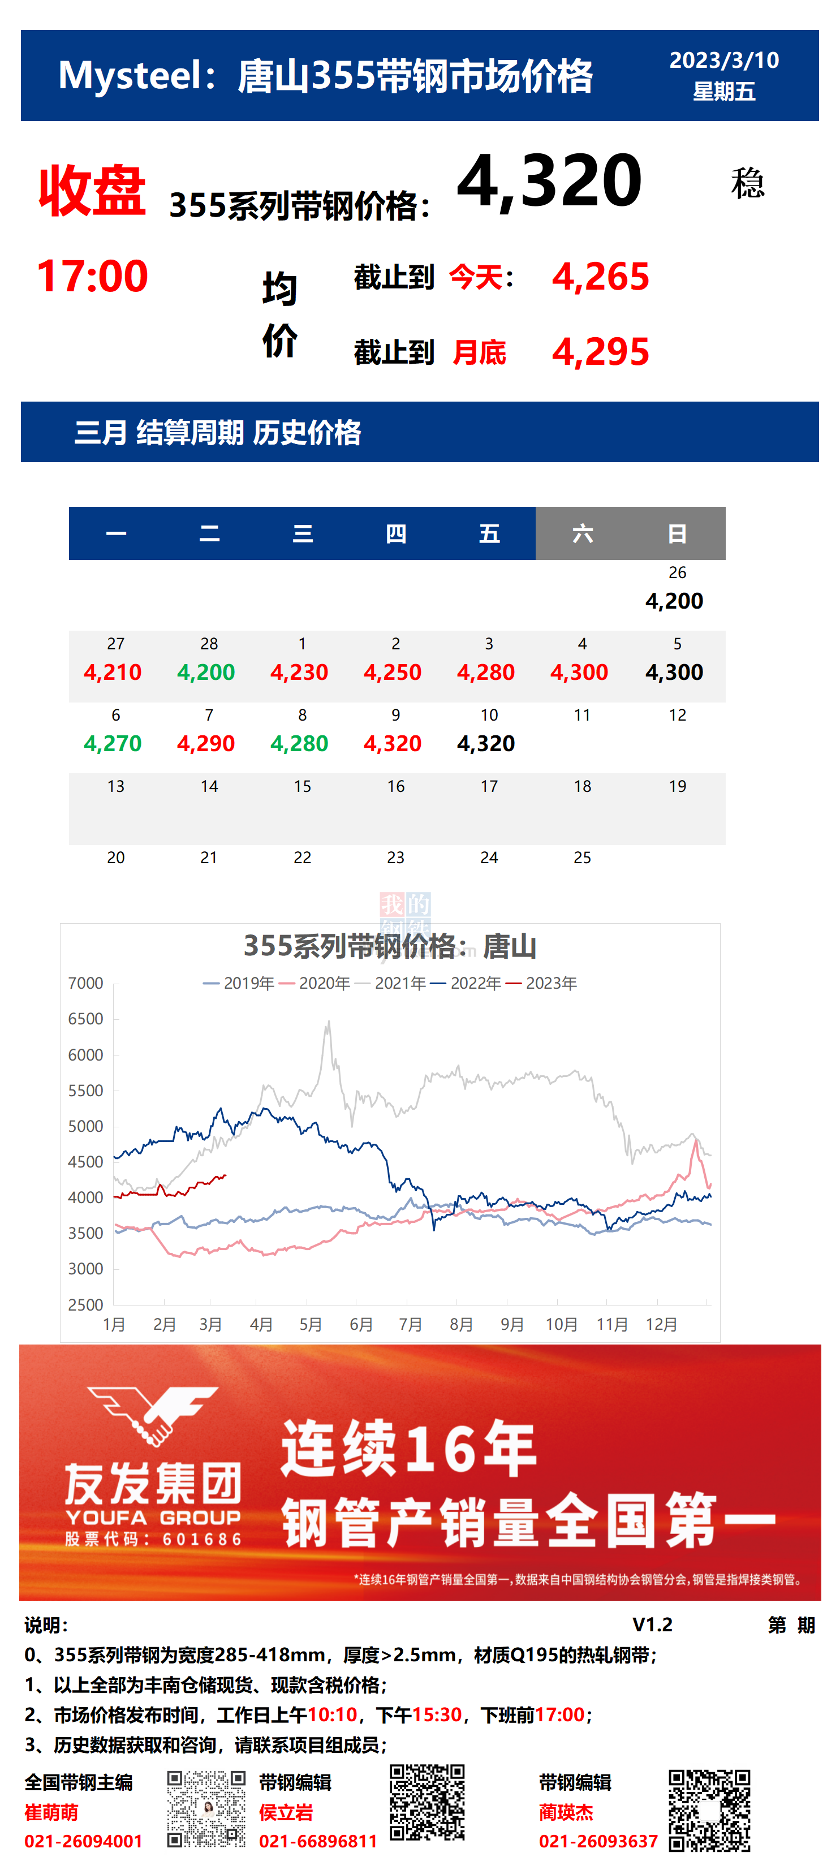
Task: Select the 2023年 legend line marker
Action: click(514, 983)
